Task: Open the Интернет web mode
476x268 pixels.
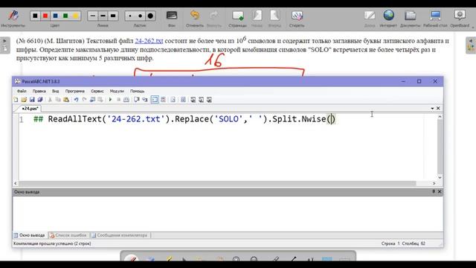Action: pos(388,18)
